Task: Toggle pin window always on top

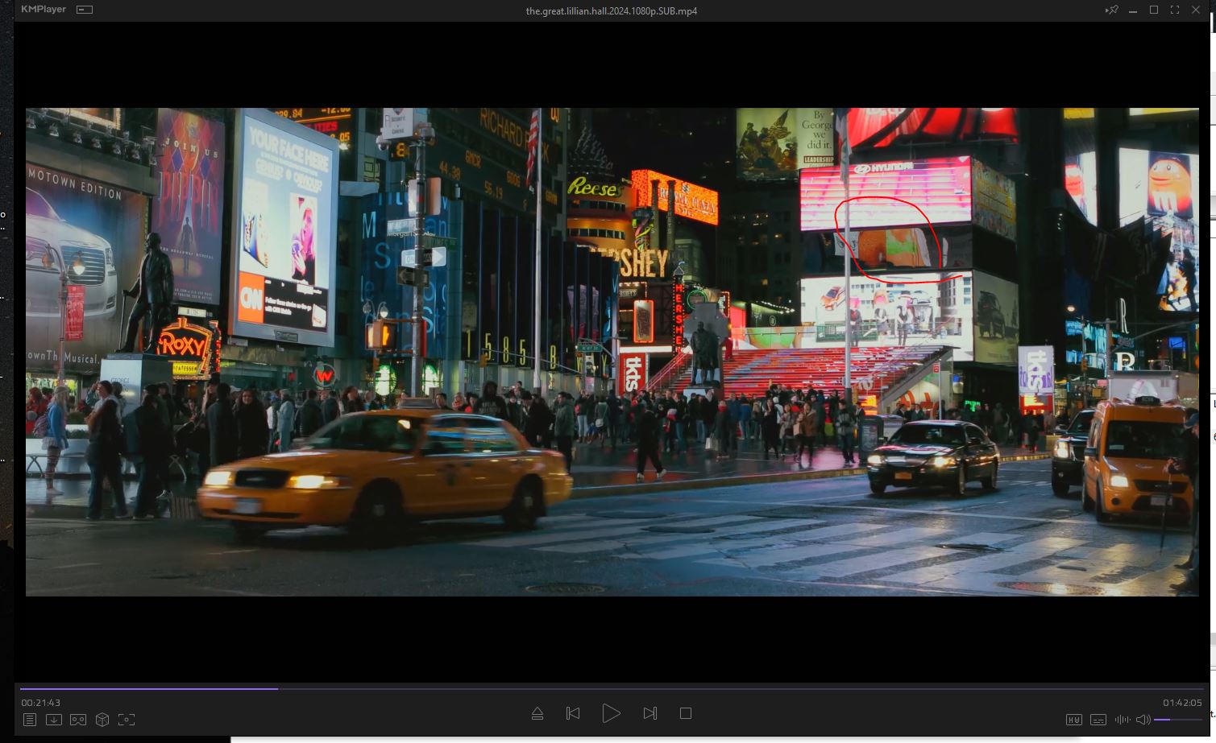Action: coord(1111,10)
